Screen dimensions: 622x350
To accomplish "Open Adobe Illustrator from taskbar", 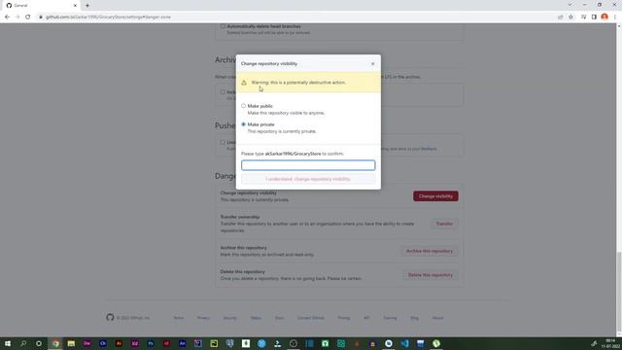I will click(x=119, y=343).
